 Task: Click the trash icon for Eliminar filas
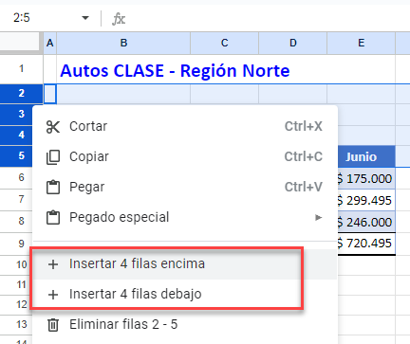point(53,325)
